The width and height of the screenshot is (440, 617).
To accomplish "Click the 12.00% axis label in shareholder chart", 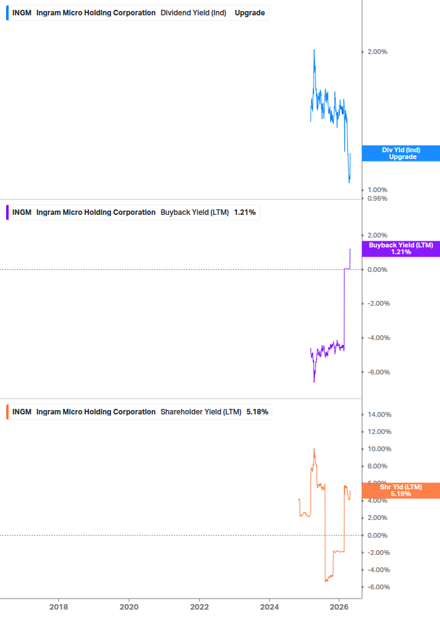I will point(379,432).
